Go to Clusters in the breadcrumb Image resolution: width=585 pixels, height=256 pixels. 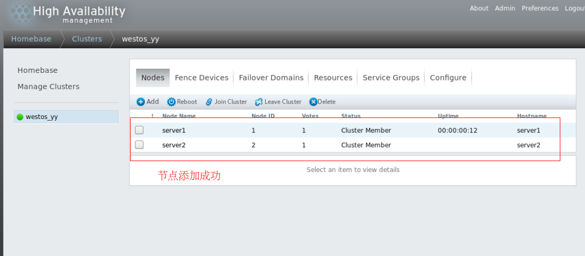(x=87, y=38)
